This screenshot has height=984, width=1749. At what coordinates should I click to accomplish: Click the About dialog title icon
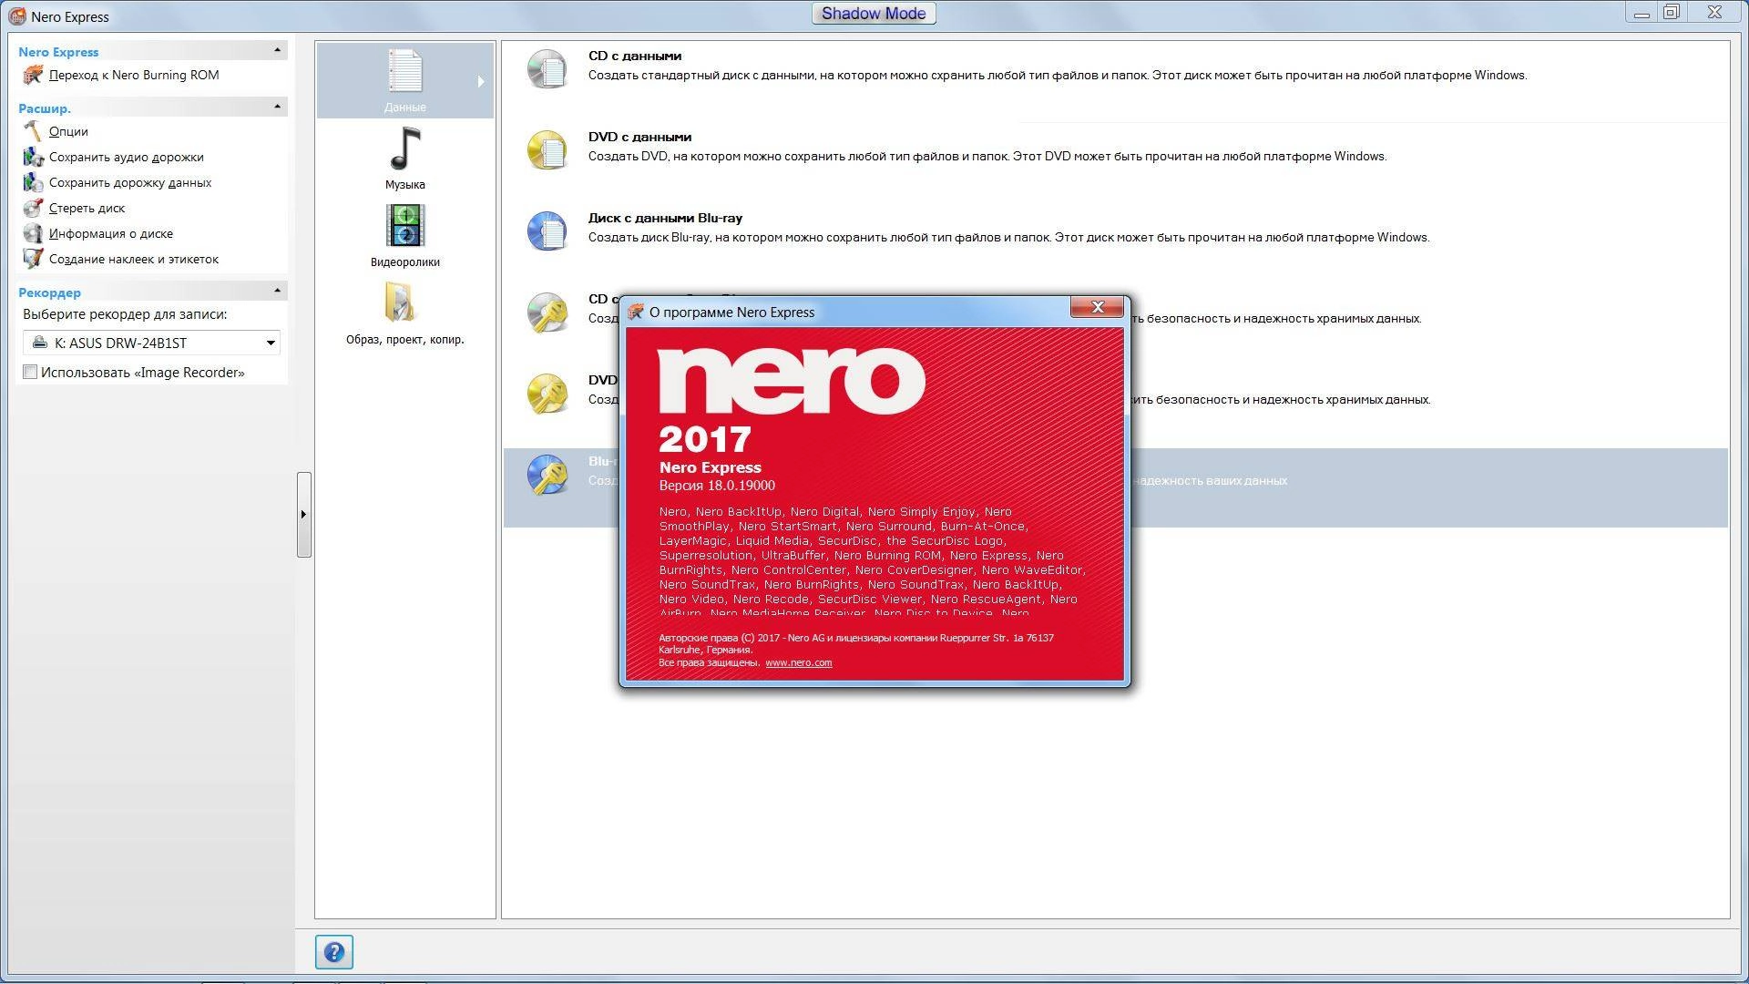[x=636, y=312]
